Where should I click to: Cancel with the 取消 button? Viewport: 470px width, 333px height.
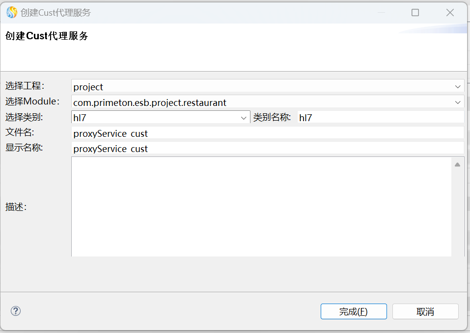pyautogui.click(x=425, y=311)
